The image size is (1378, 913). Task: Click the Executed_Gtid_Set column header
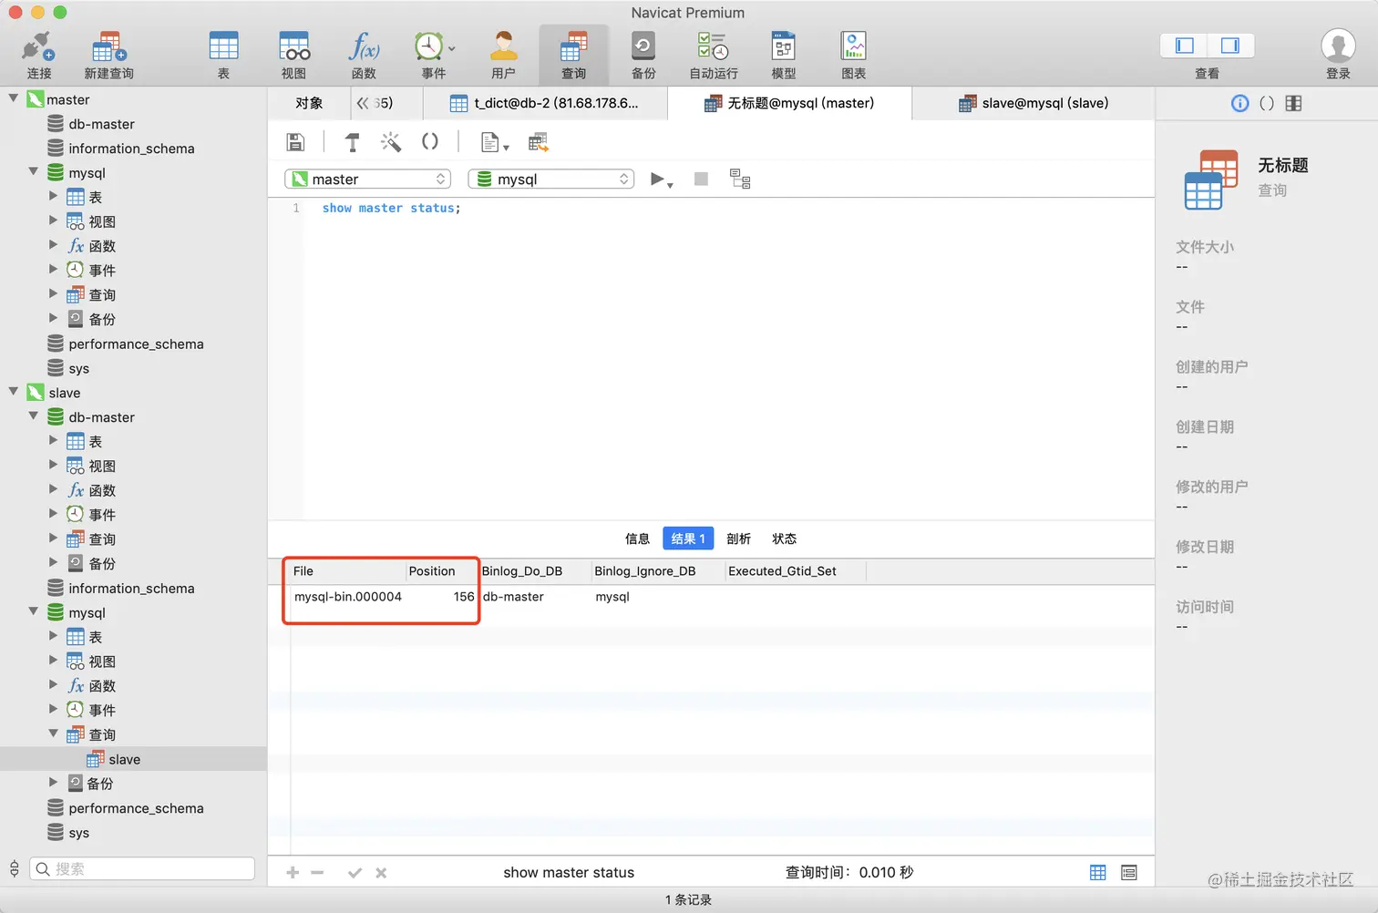(795, 571)
